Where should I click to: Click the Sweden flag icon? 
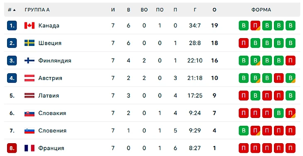point(29,43)
